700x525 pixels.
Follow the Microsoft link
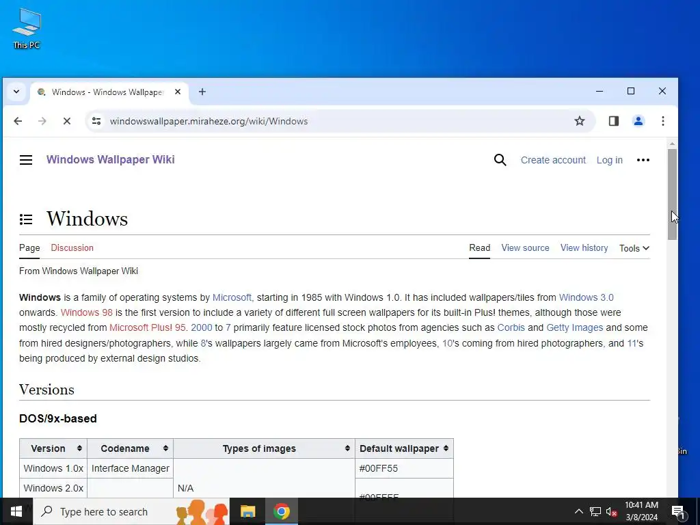pyautogui.click(x=232, y=297)
